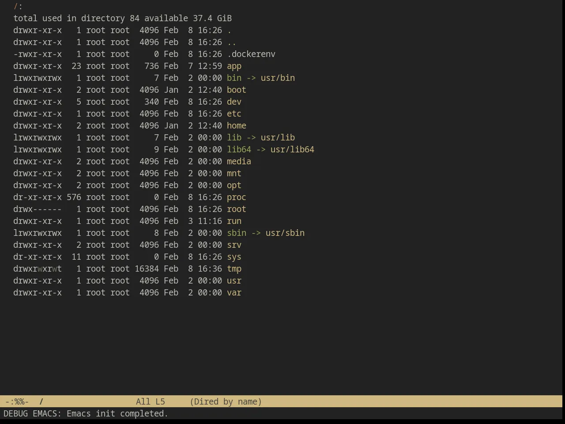Click the minibuffer echo area message
565x424 pixels.
pyautogui.click(x=86, y=413)
